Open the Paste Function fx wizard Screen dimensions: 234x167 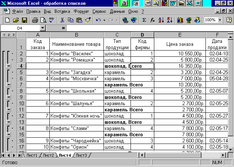point(152,20)
